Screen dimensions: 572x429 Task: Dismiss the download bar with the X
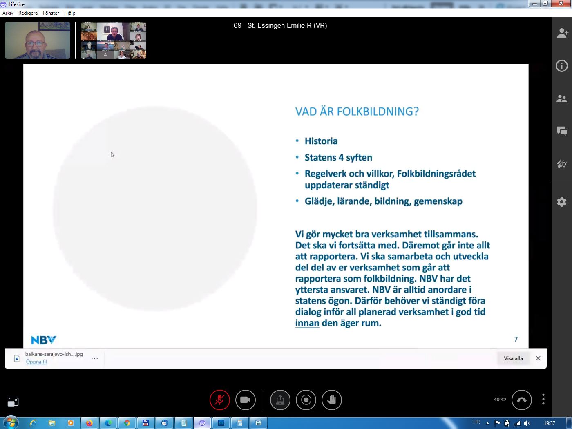click(538, 358)
